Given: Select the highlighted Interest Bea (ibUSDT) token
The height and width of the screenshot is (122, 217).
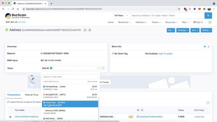Looking at the screenshot, I should (x=70, y=104).
